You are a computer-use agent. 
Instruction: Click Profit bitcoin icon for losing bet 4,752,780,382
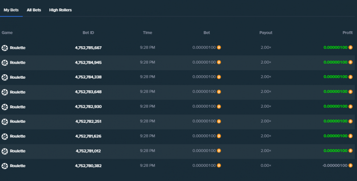(x=351, y=165)
